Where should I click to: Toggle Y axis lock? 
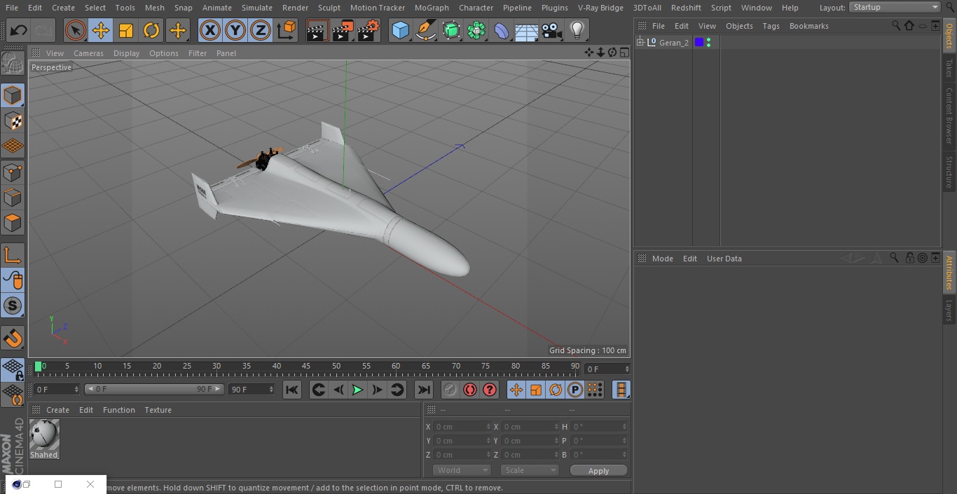tap(235, 30)
